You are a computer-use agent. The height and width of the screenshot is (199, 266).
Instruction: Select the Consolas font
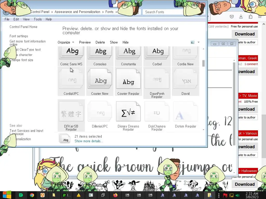tap(100, 56)
